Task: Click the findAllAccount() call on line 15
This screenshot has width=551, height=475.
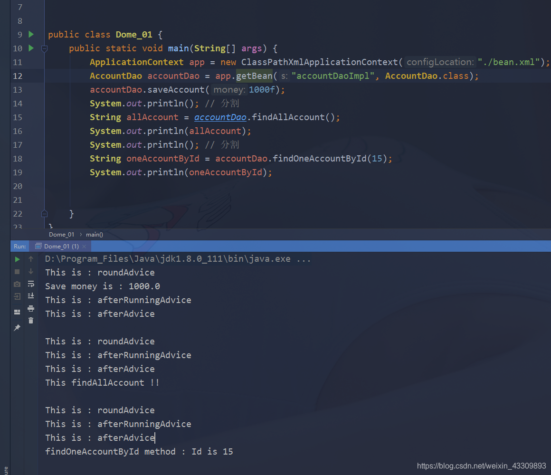Action: pyautogui.click(x=293, y=117)
